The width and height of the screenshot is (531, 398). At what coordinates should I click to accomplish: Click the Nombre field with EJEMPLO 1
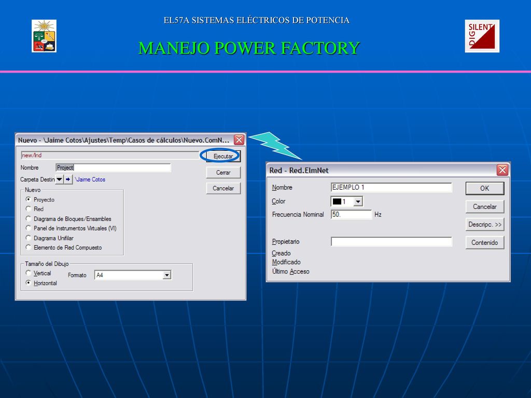pos(391,188)
